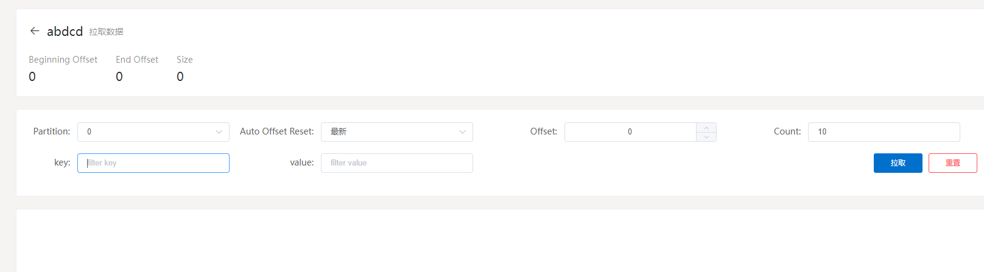Expand the Partition dropdown chevron
Image resolution: width=984 pixels, height=272 pixels.
point(219,132)
